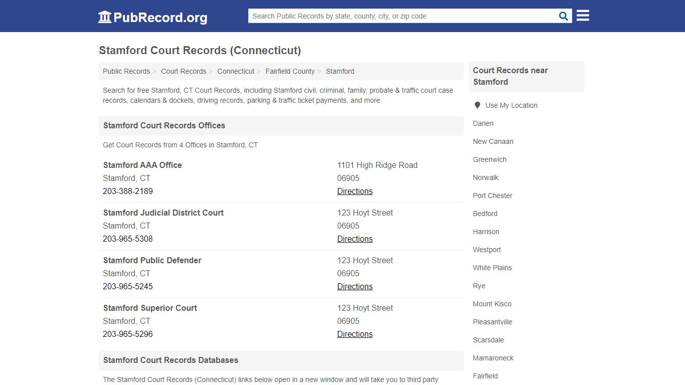Select Westport in nearby list
This screenshot has width=685, height=385.
(486, 250)
